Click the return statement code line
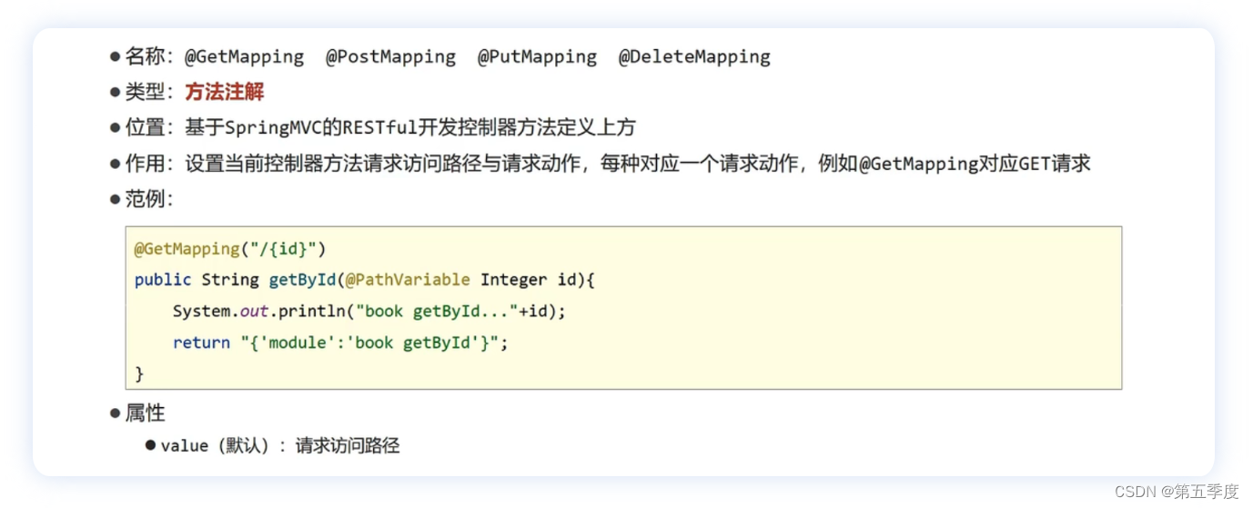This screenshot has width=1253, height=508. [340, 344]
